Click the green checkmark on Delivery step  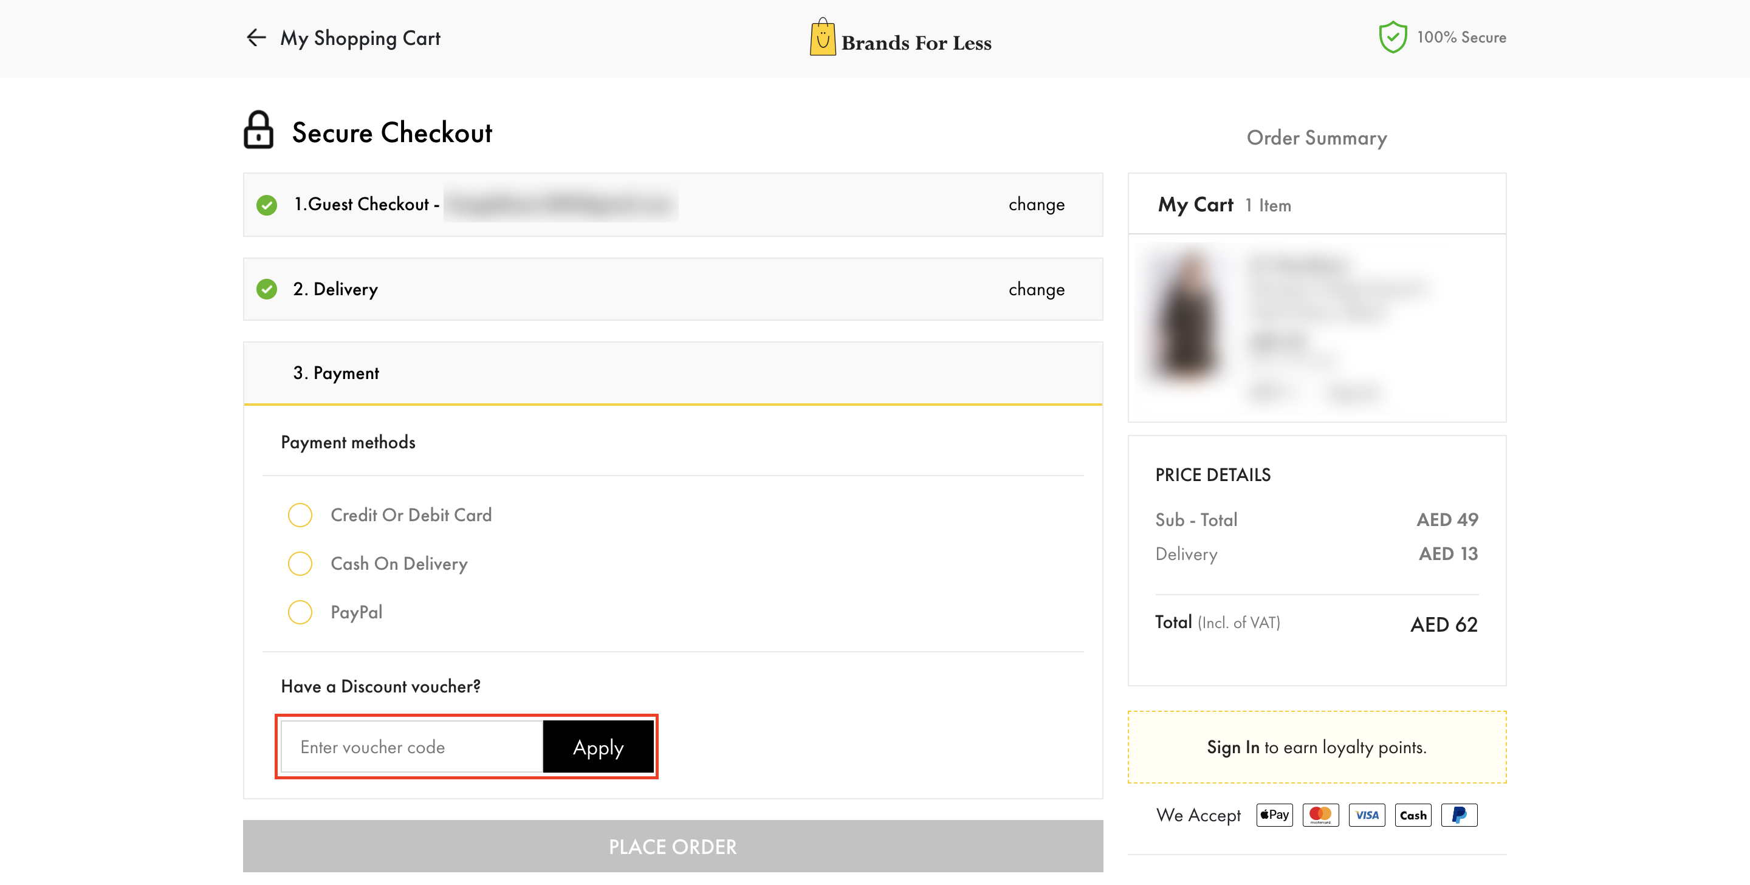[x=266, y=289]
